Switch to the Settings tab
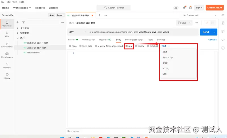Screen dimensions: 227x138 pyautogui.click(x=161, y=39)
